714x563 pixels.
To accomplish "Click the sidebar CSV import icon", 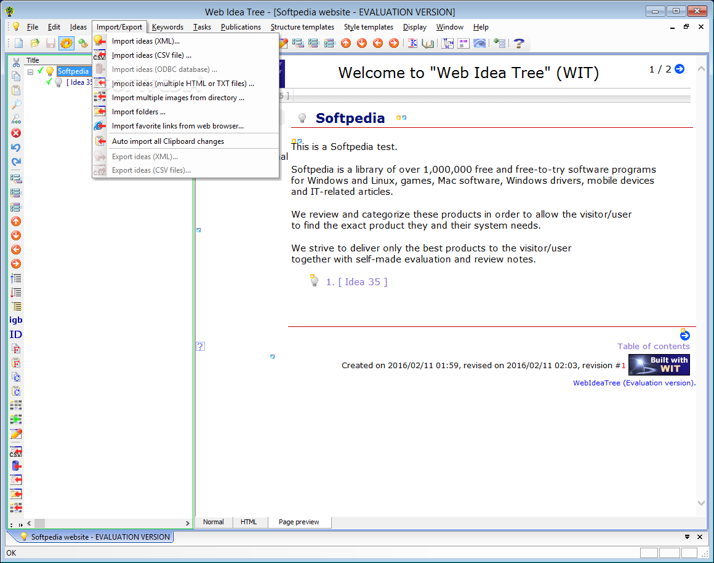I will point(16,452).
